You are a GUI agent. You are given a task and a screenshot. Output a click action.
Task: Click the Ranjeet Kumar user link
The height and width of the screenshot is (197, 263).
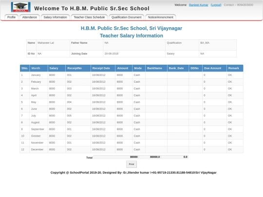tap(198, 5)
